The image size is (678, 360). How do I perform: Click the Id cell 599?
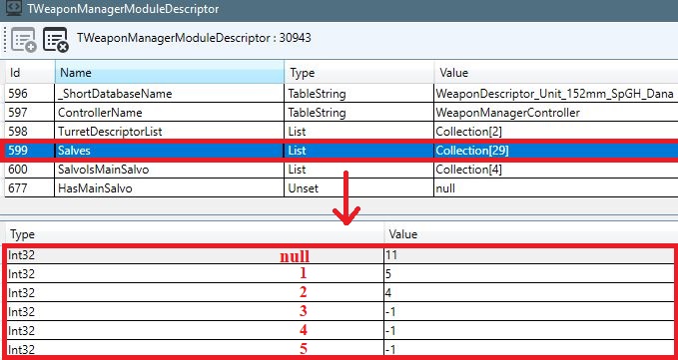[30, 151]
